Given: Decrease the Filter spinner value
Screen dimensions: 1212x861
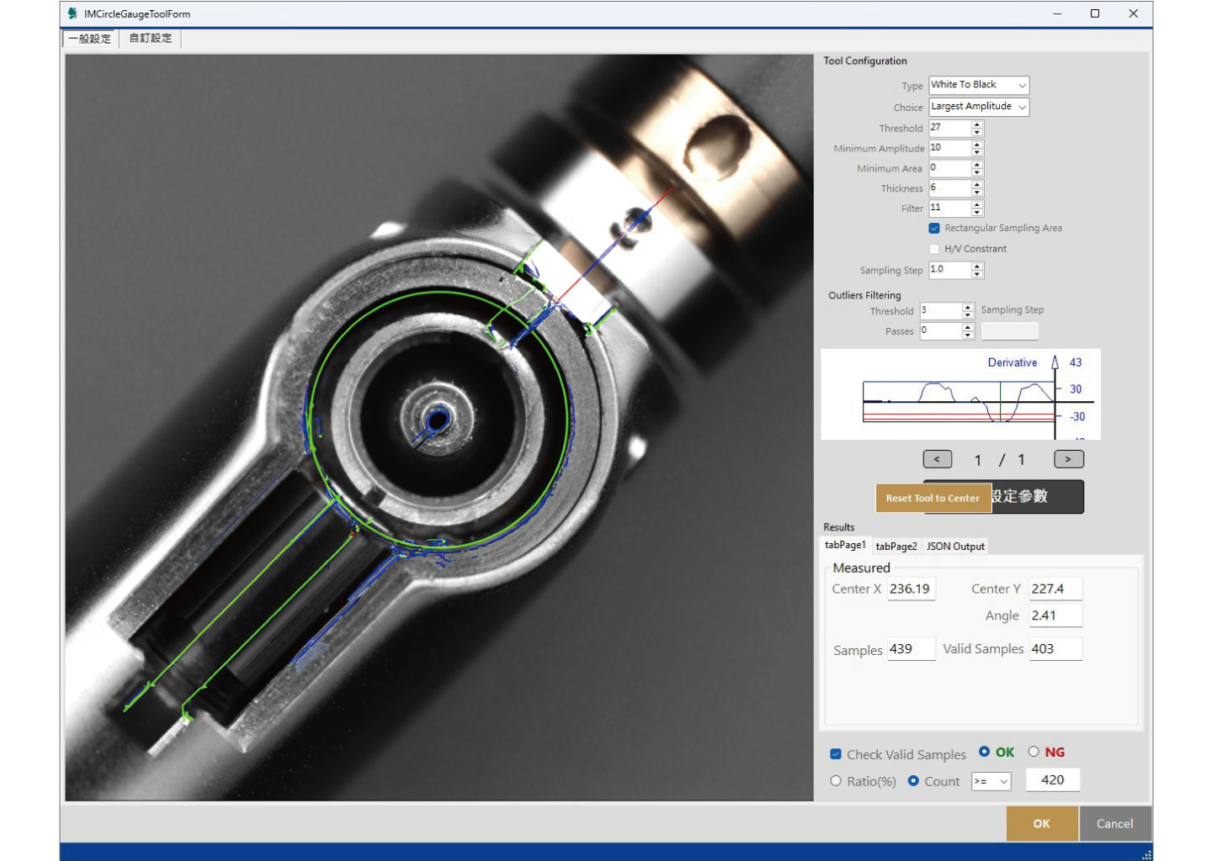Looking at the screenshot, I should (977, 212).
